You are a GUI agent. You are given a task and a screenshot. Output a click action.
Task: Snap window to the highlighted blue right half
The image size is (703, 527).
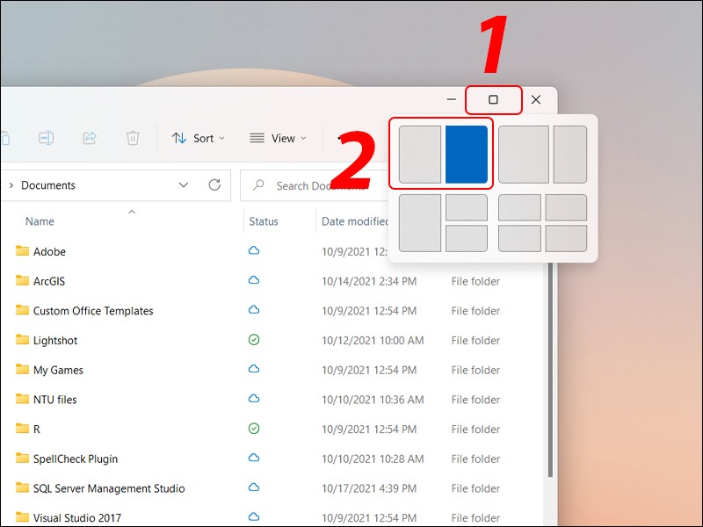(x=466, y=155)
